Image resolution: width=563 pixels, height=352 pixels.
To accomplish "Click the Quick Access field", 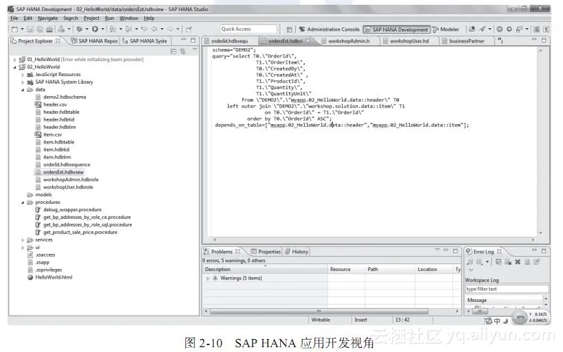I will coord(249,29).
